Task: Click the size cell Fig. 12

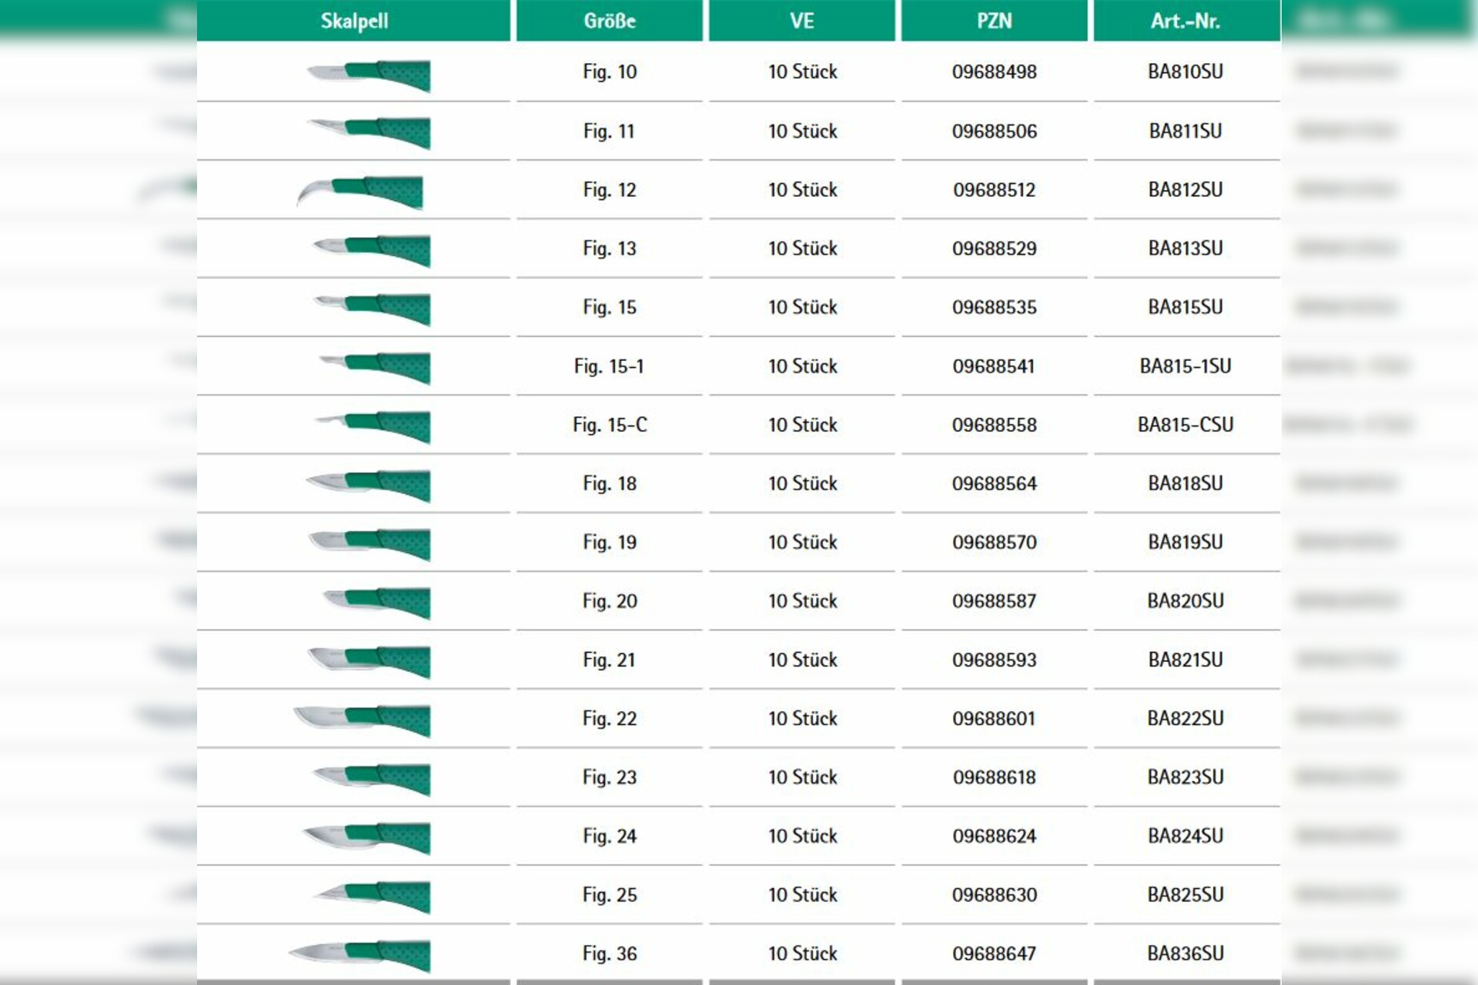Action: 610,189
